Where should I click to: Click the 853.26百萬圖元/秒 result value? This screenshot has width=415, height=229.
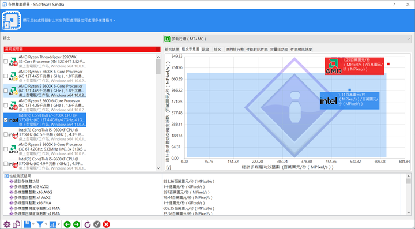(188, 181)
